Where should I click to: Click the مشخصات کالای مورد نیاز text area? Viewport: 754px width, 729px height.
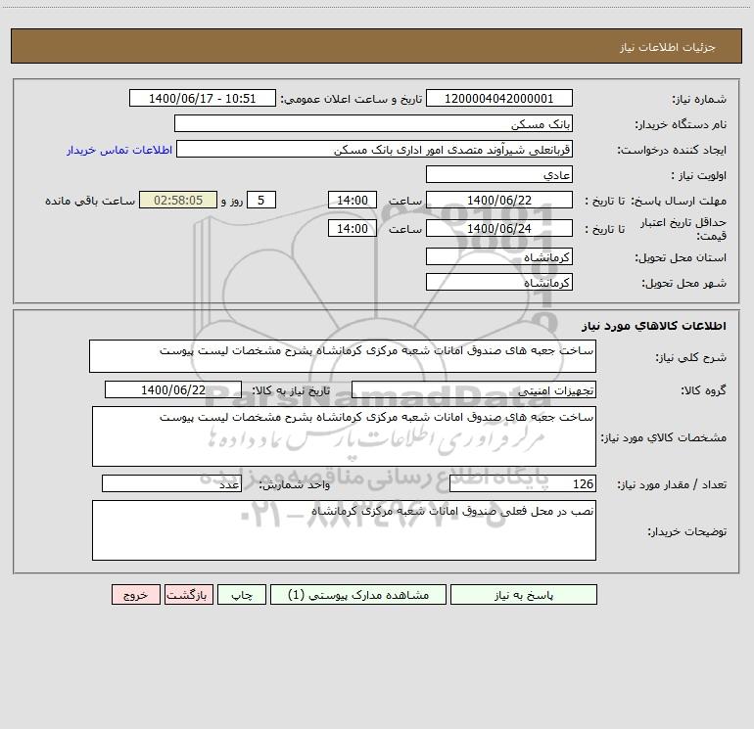tap(344, 436)
